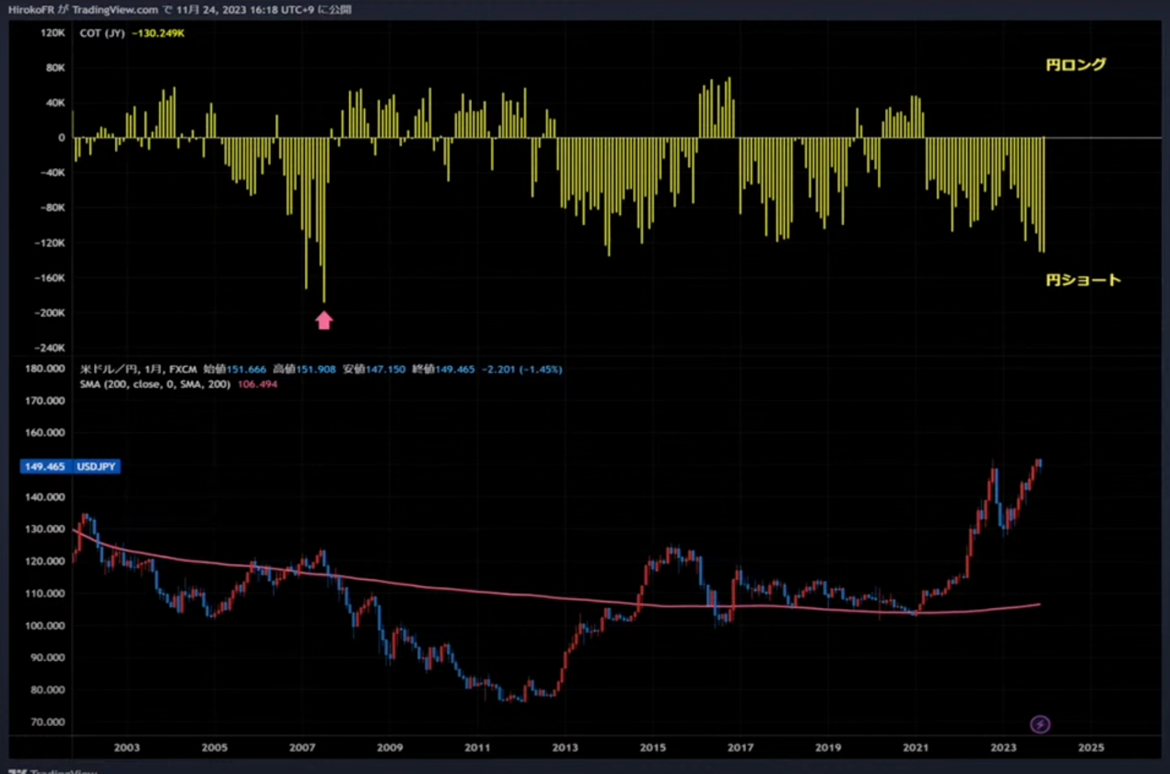Click the -240K COT scale label

[50, 347]
